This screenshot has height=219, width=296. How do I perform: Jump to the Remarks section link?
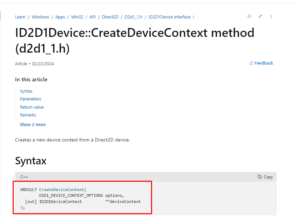(x=28, y=115)
